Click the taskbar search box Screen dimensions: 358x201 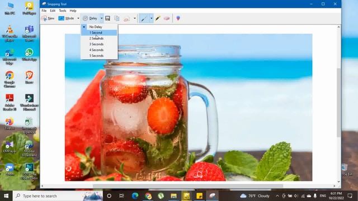pyautogui.click(x=58, y=196)
